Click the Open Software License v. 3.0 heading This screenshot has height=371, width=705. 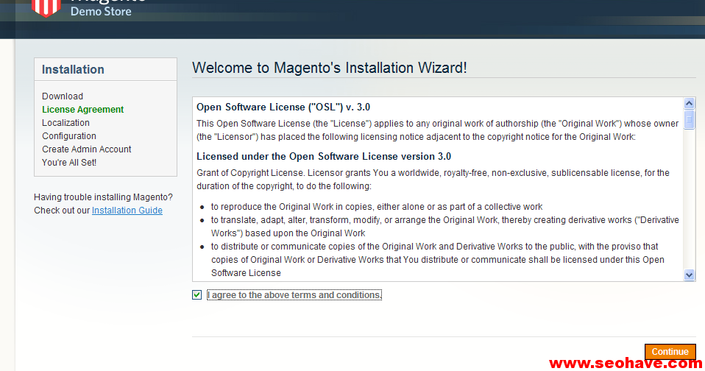[283, 107]
